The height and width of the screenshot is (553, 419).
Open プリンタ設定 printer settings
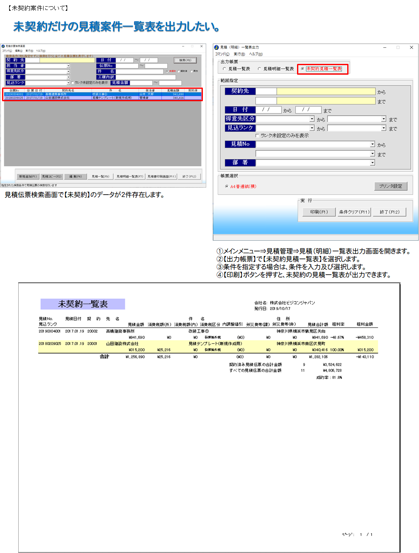coord(390,186)
